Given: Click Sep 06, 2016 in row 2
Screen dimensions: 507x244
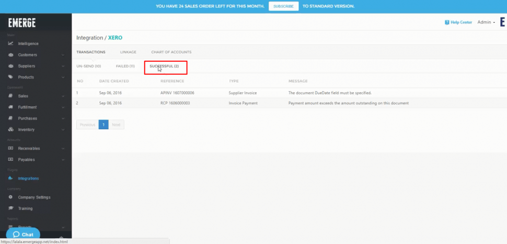Looking at the screenshot, I should [110, 103].
